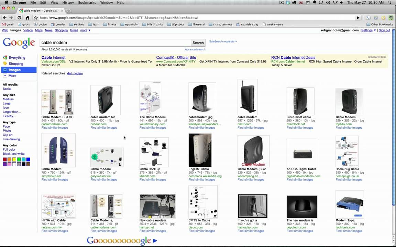Screen dimensions: 396x247
Task: Open the himfr.com source link
Action: [x=244, y=124]
